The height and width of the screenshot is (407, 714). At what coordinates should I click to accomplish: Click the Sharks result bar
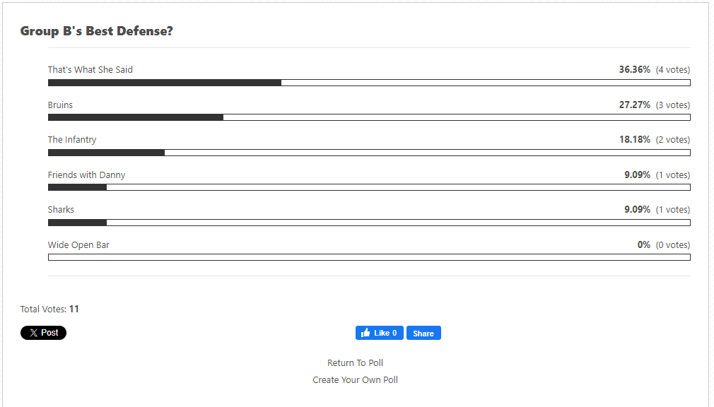click(x=369, y=223)
